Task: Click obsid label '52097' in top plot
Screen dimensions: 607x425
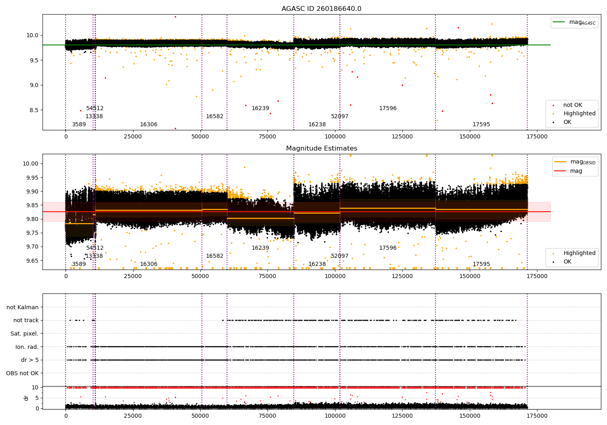Action: point(340,117)
